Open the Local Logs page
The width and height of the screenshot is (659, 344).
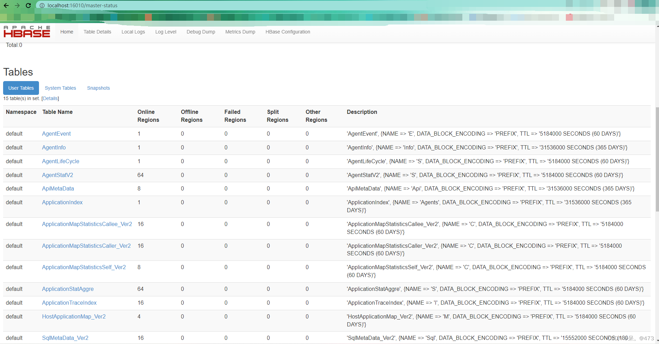[x=133, y=32]
